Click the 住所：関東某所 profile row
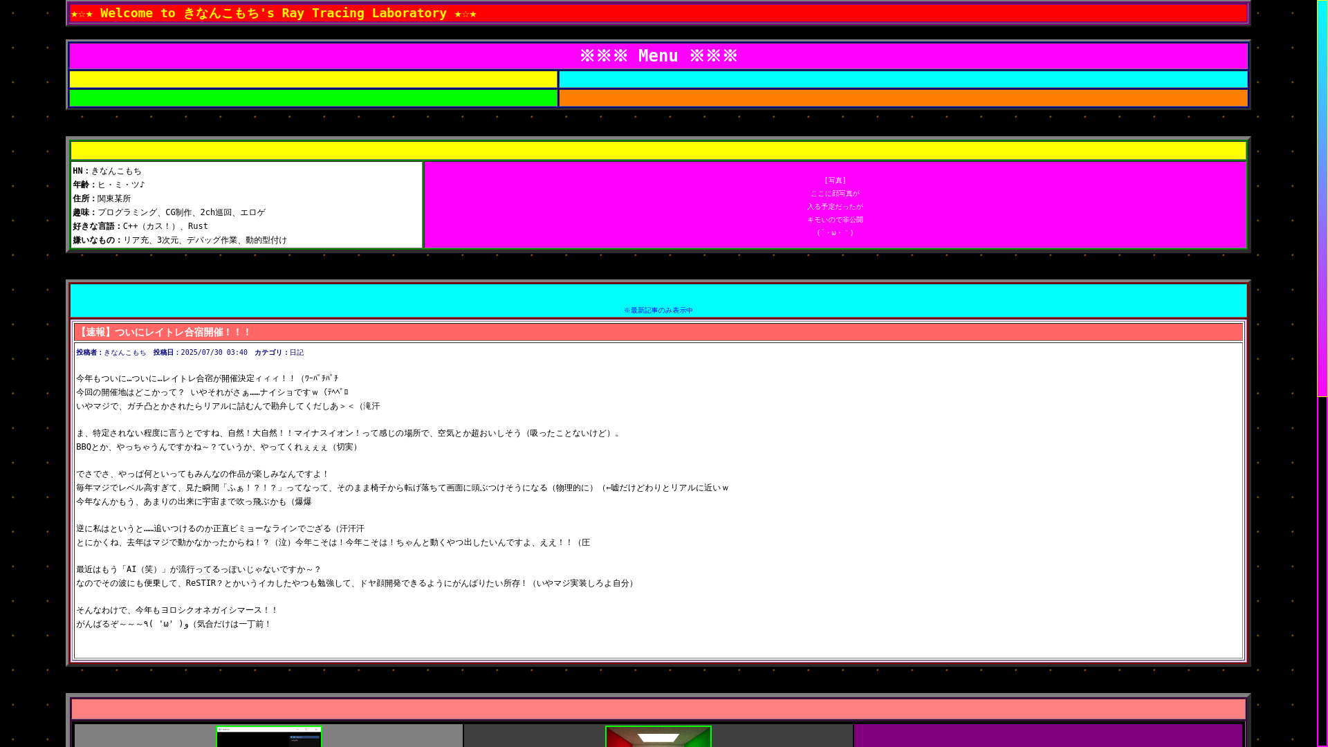The width and height of the screenshot is (1328, 747). coord(102,199)
